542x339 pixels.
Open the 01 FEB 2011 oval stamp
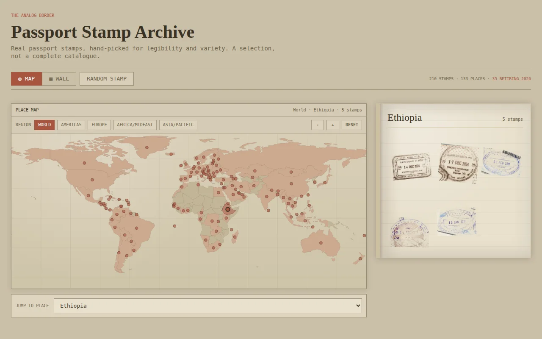pos(501,163)
